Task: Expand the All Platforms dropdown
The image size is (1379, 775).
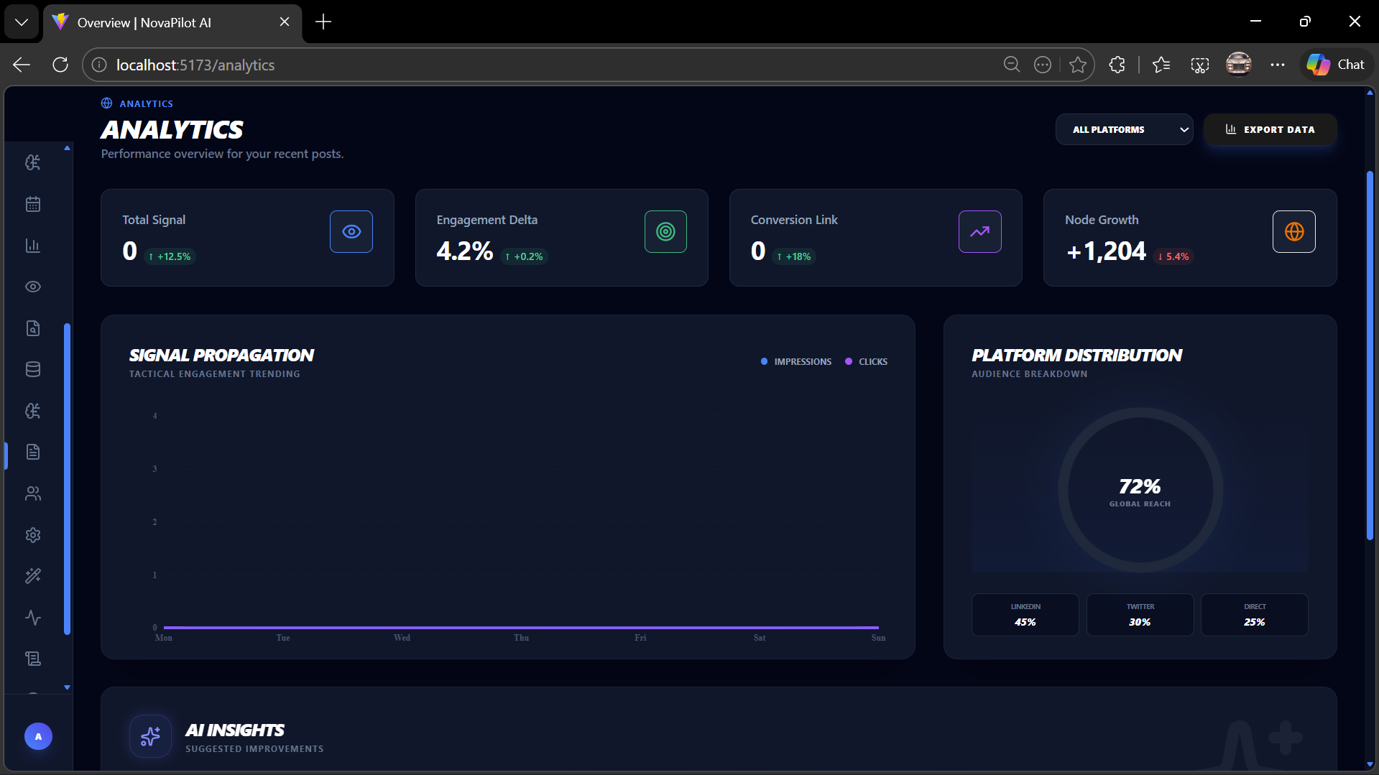Action: [x=1124, y=130]
